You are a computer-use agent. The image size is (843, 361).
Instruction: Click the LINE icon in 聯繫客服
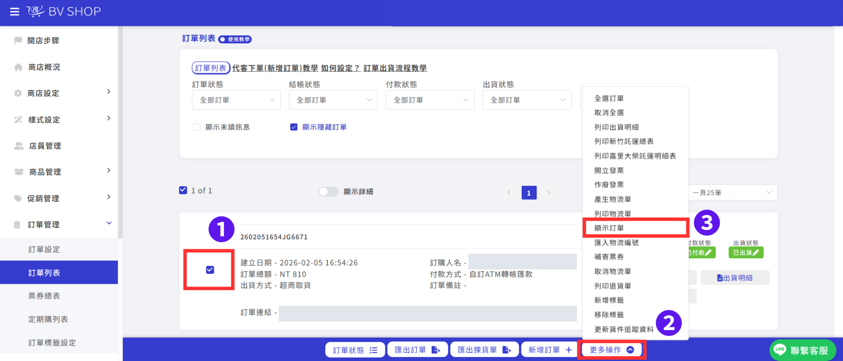click(x=780, y=350)
